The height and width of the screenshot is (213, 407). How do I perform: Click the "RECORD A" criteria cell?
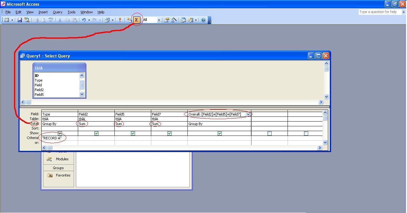(x=60, y=138)
